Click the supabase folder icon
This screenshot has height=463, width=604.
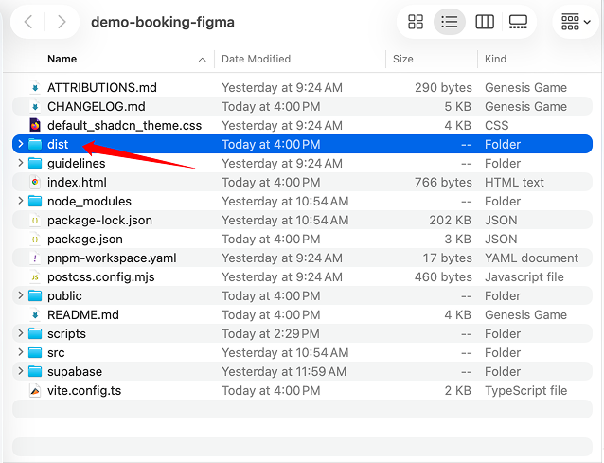(35, 371)
